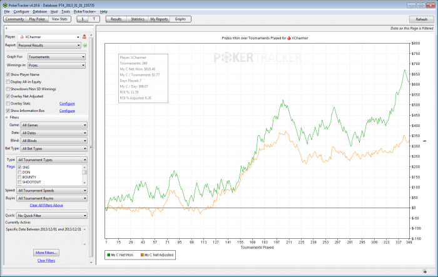This screenshot has height=277, width=438.
Task: Open the Hud menu
Action: 55,11
